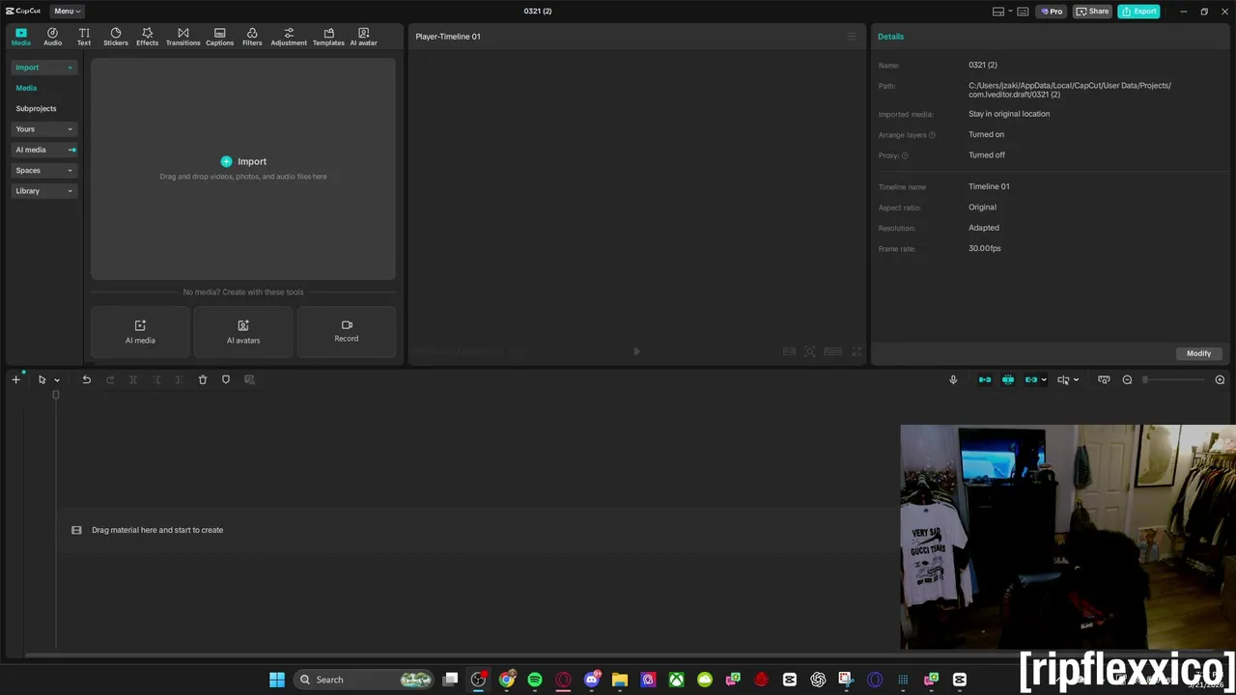Screen dimensions: 1236x695
Task: Open Spotify from the taskbar
Action: coord(535,680)
